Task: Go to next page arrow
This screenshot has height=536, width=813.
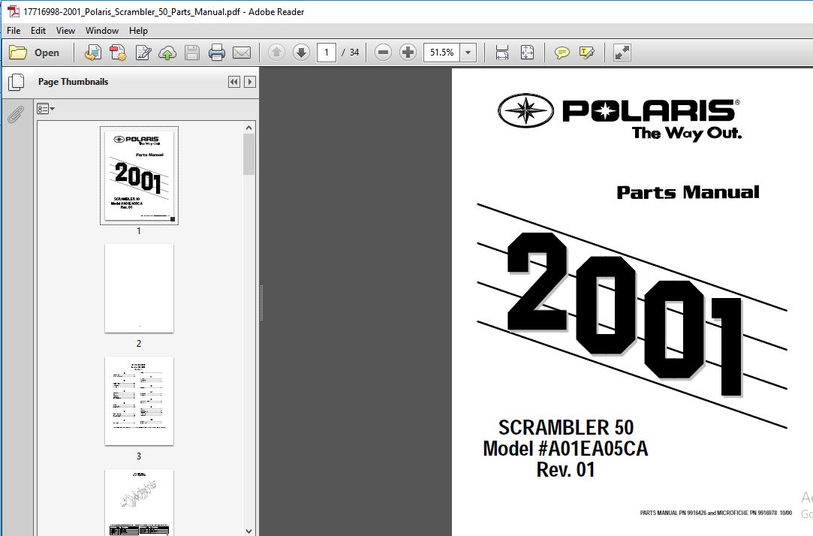Action: pyautogui.click(x=301, y=53)
